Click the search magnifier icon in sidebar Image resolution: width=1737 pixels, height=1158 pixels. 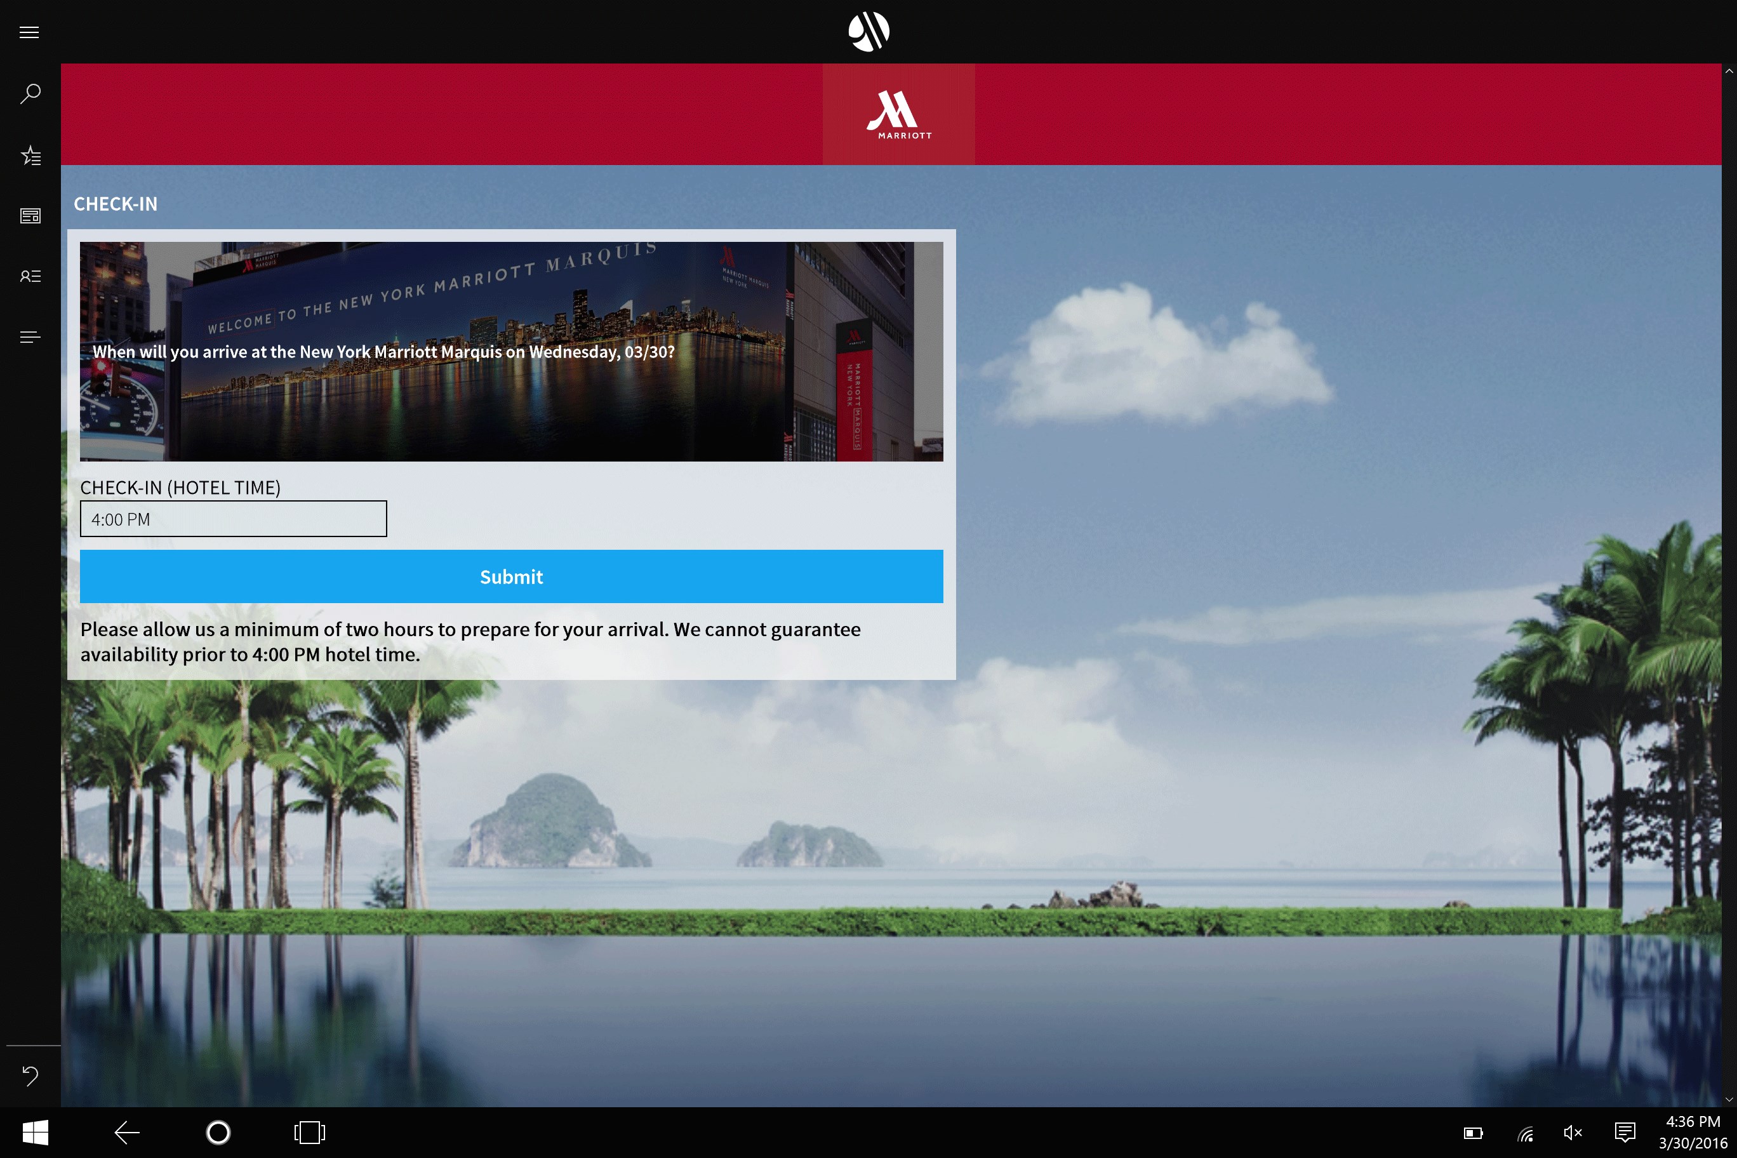pyautogui.click(x=30, y=94)
